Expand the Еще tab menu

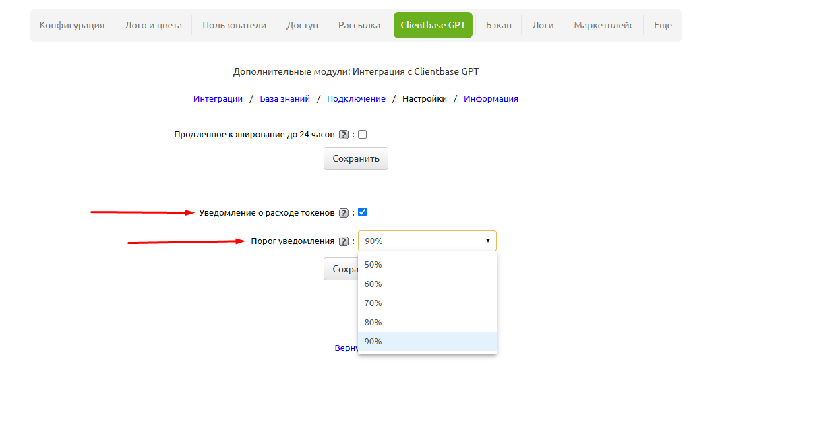(663, 26)
